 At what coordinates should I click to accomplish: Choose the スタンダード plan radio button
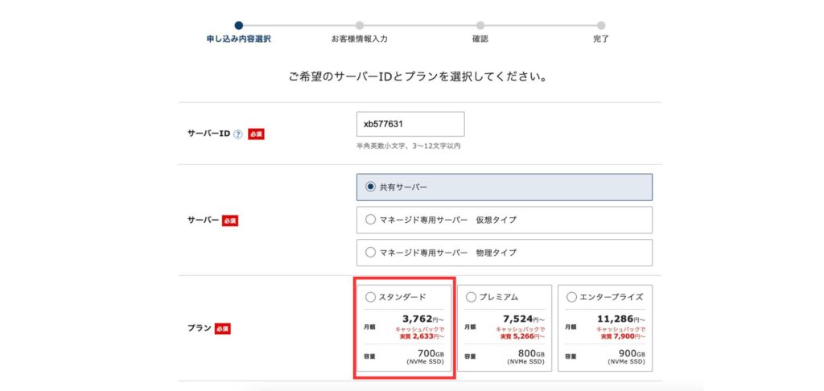370,297
